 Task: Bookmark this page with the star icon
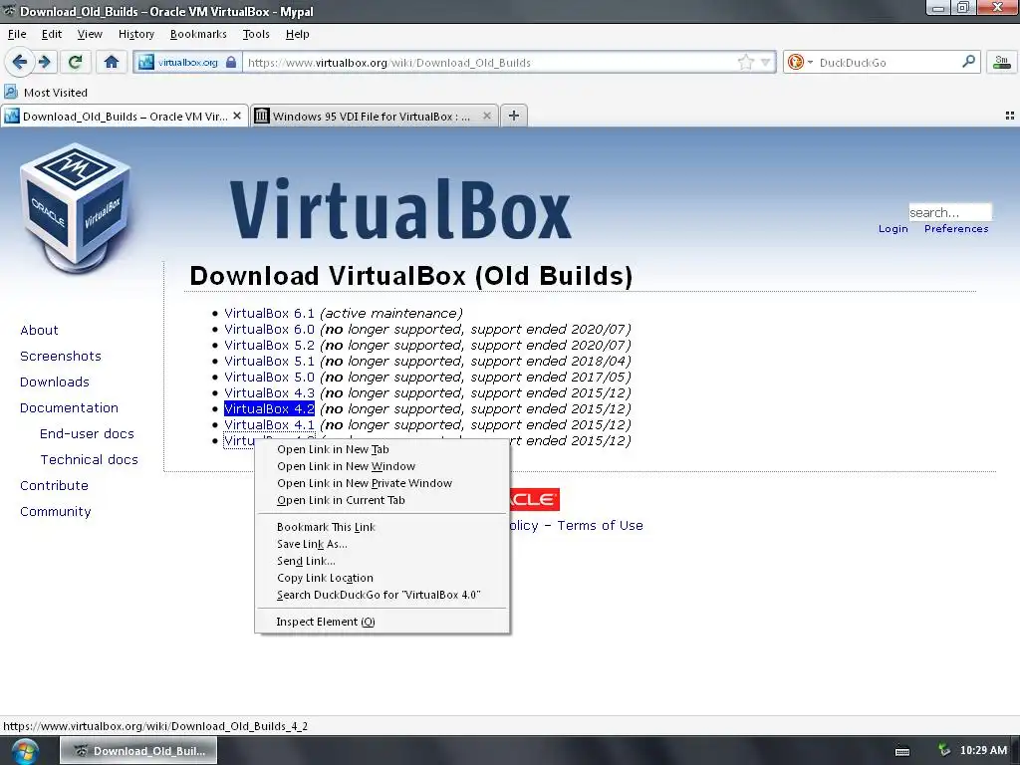point(745,62)
